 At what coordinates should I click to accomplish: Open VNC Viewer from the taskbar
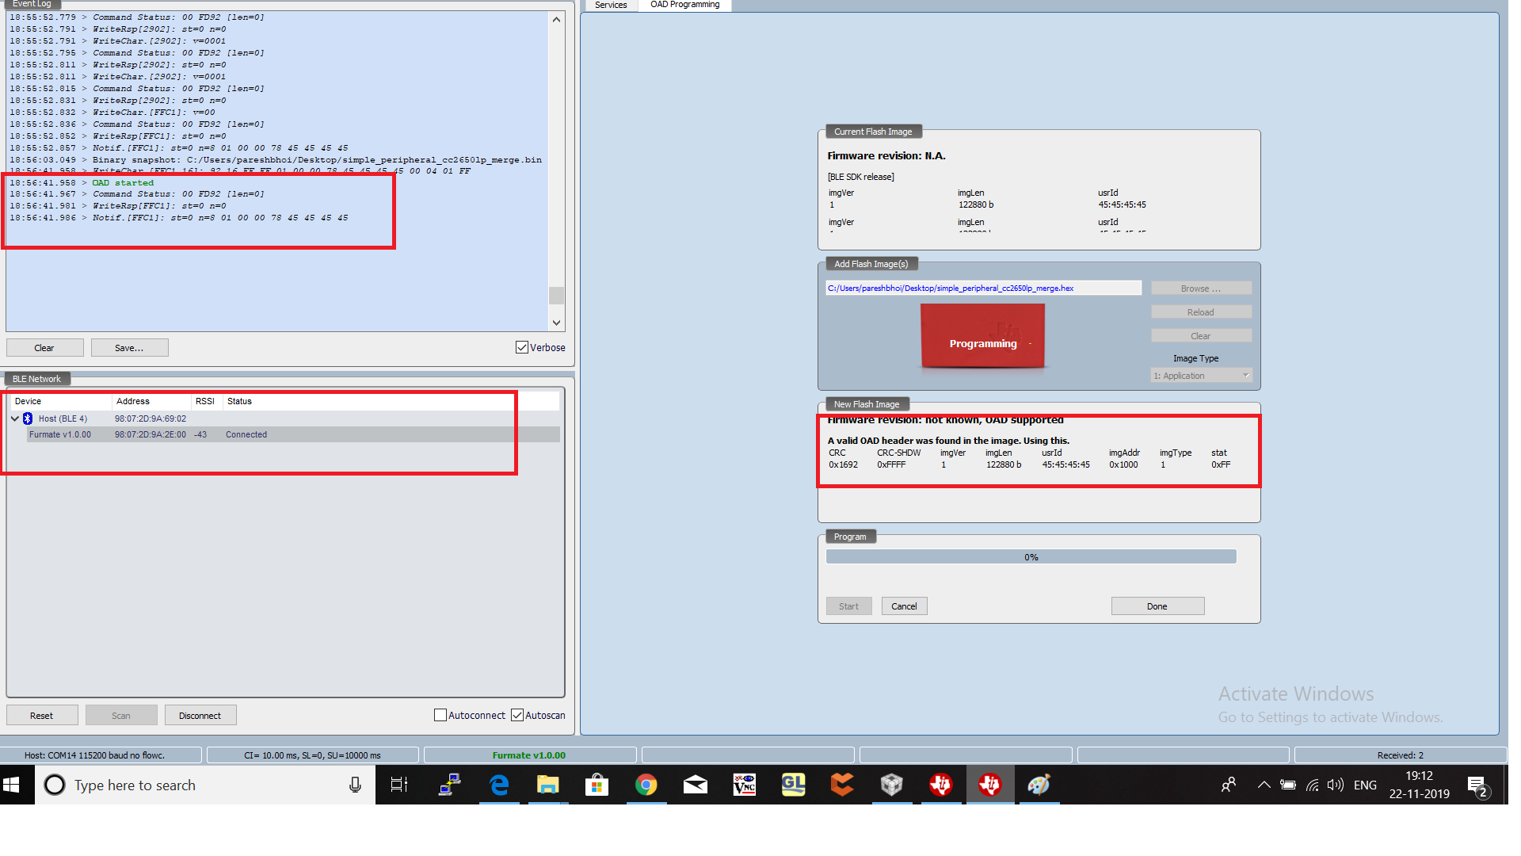pyautogui.click(x=745, y=785)
